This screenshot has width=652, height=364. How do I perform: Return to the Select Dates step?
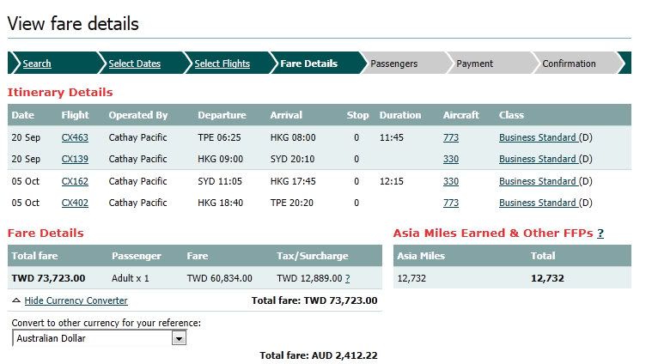(x=134, y=64)
